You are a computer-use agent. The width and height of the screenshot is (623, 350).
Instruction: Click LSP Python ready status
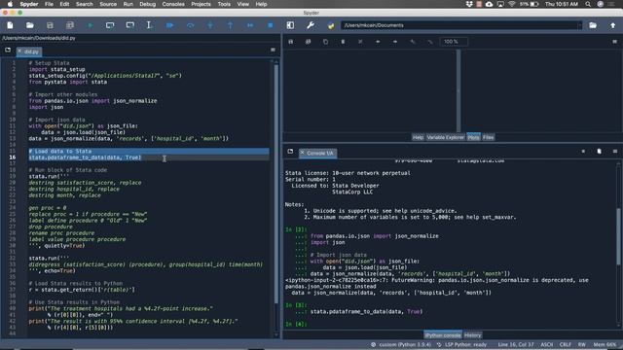(x=461, y=345)
